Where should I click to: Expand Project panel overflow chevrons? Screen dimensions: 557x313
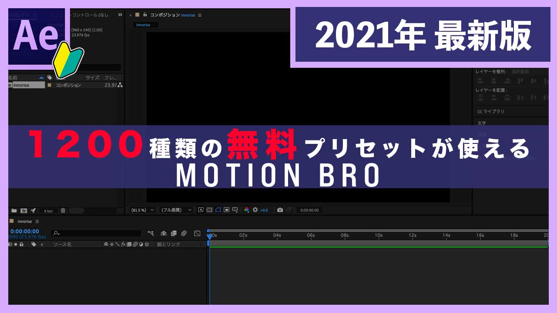tap(120, 15)
